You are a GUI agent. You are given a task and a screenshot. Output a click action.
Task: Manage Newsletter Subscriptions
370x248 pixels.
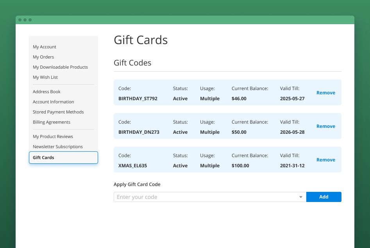[57, 147]
